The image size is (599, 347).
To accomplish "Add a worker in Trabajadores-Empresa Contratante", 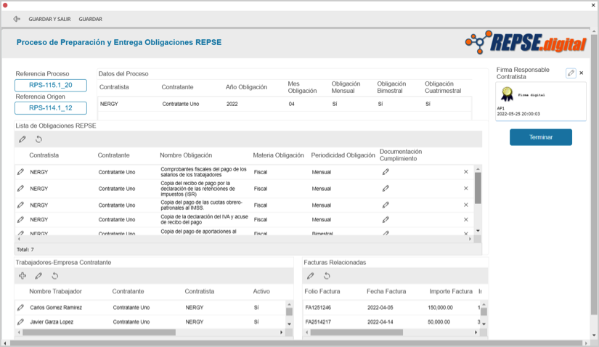I will point(23,276).
